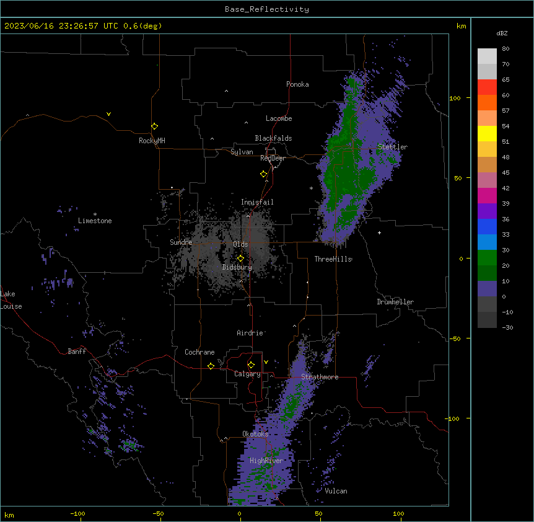Click the RockyMH label
This screenshot has width=534, height=522.
coord(152,141)
